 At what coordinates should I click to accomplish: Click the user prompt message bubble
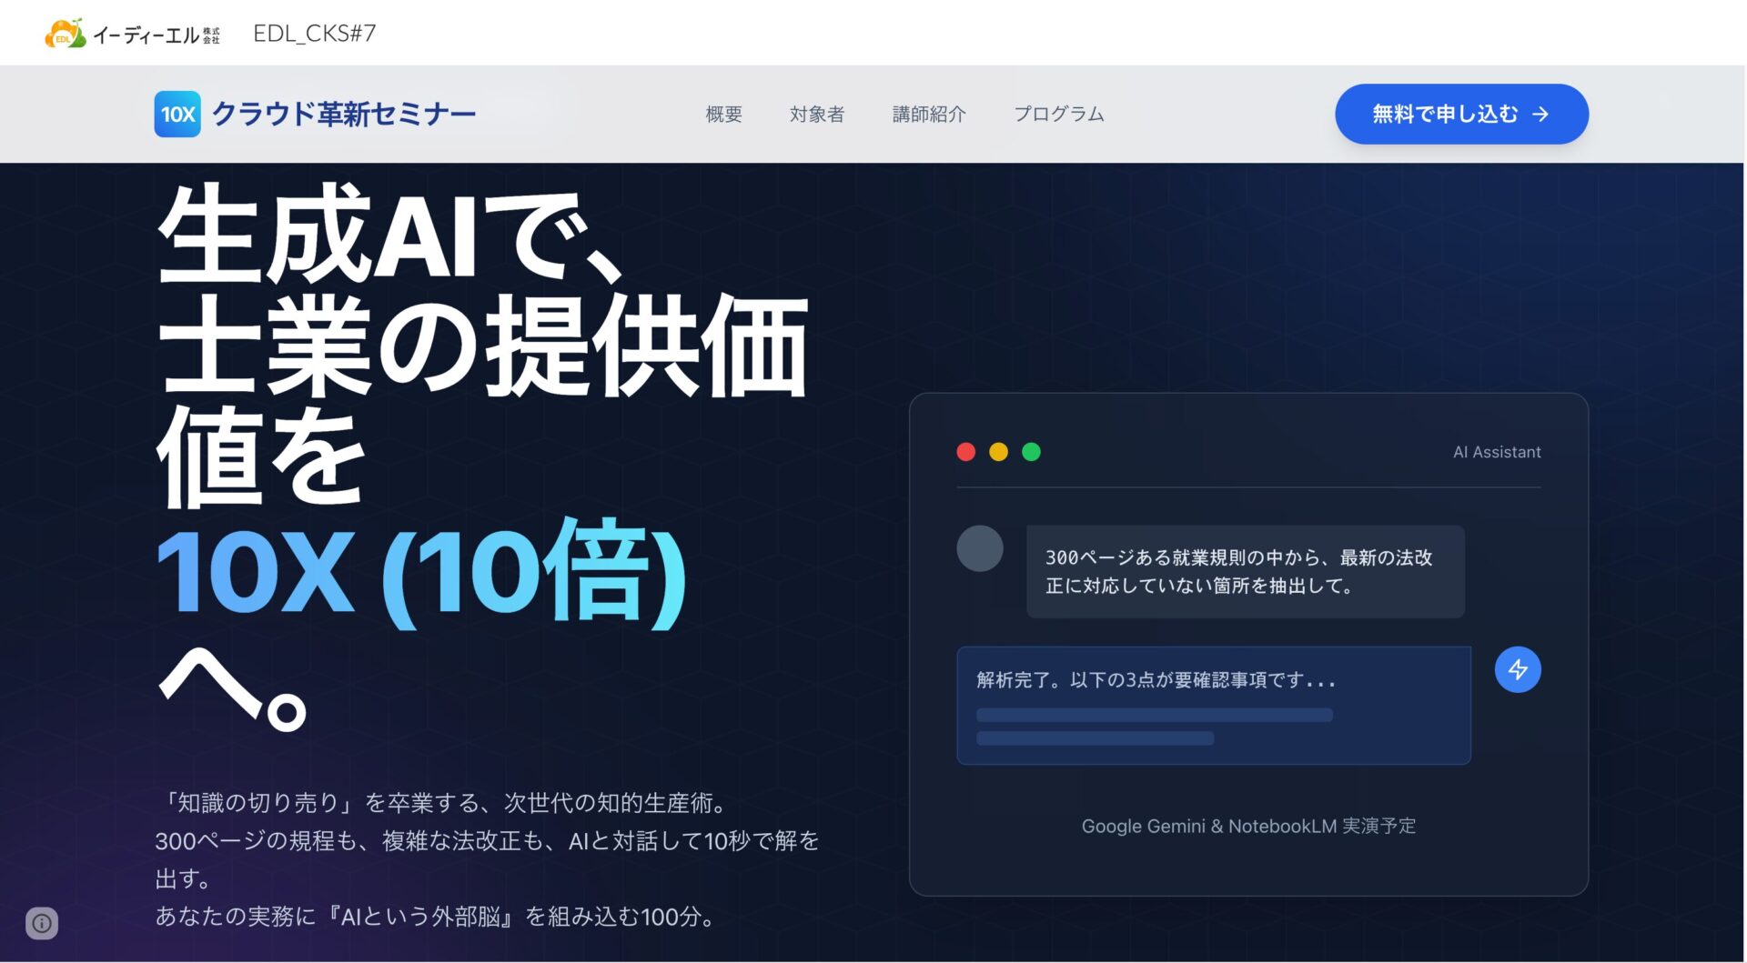point(1245,571)
